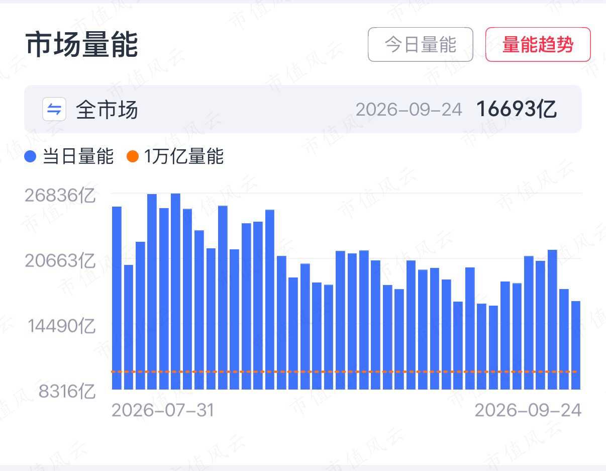Open the 全市场 market selector
This screenshot has width=606, height=471.
click(303, 109)
